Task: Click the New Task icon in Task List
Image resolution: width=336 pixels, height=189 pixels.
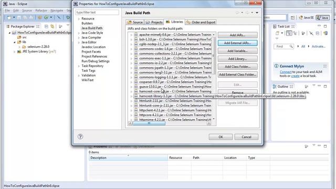Action: [277, 33]
